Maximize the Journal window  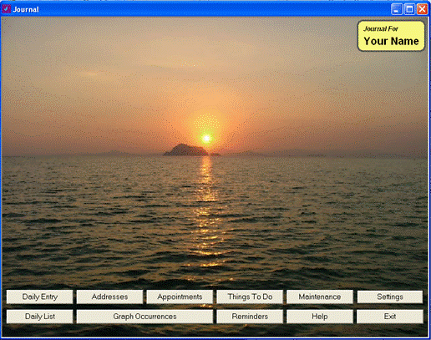pyautogui.click(x=409, y=9)
